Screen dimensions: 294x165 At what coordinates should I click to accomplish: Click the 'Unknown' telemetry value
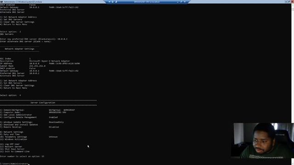(53, 137)
